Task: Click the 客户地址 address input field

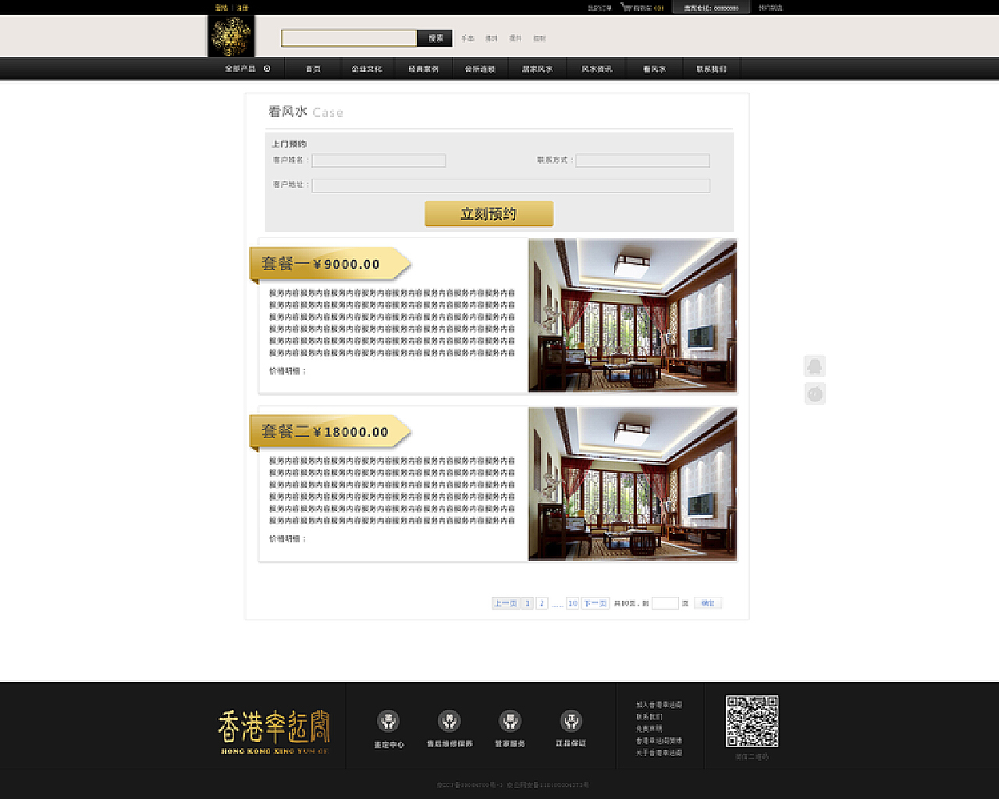Action: click(510, 186)
